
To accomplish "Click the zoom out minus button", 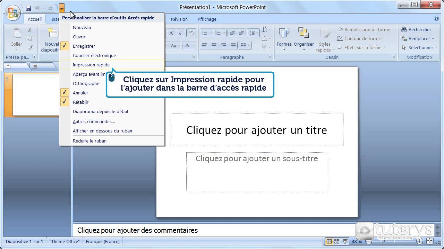I will 368,241.
